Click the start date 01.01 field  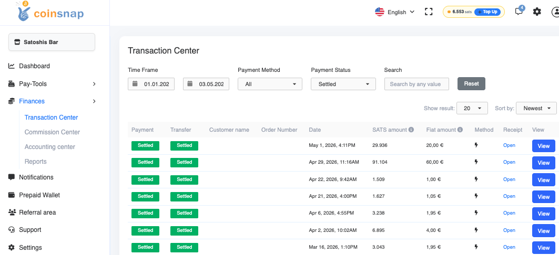pos(151,84)
